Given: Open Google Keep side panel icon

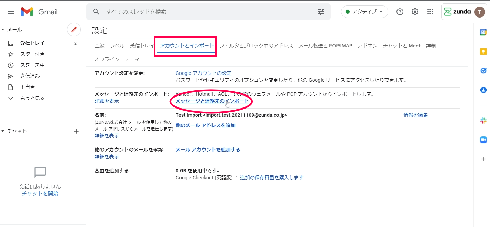Looking at the screenshot, I should 483,52.
